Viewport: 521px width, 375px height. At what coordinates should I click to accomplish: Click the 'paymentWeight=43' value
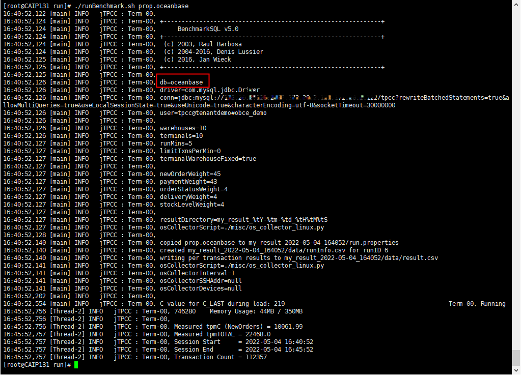pos(188,182)
